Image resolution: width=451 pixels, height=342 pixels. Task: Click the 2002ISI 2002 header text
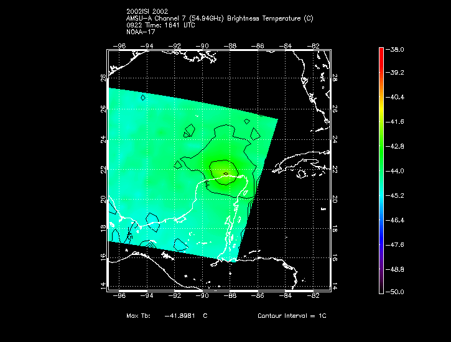147,11
